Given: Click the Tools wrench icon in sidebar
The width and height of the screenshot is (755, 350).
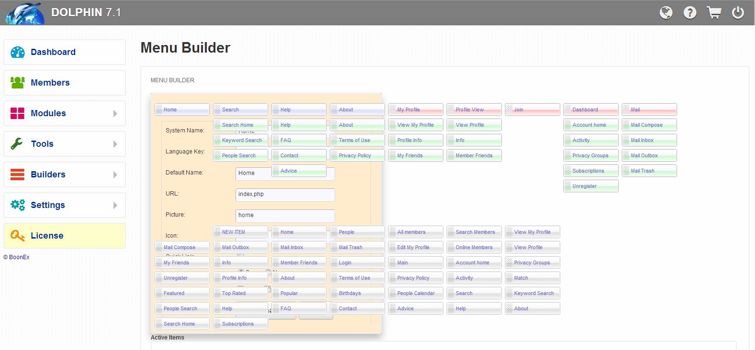Looking at the screenshot, I should pyautogui.click(x=17, y=144).
